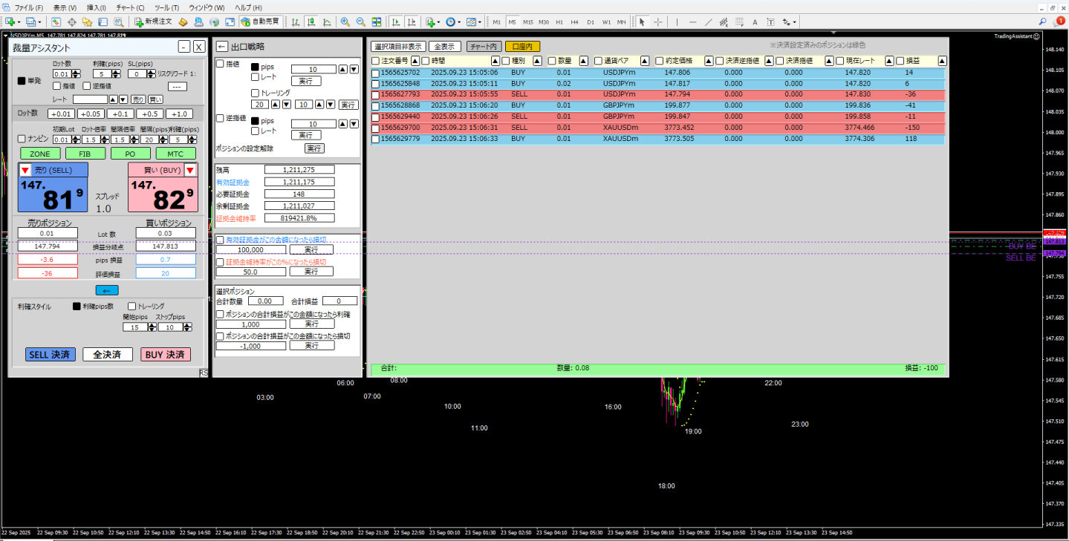Screen dimensions: 1069x541
Task: Enable the ナンピン checkbox
Action: point(22,139)
